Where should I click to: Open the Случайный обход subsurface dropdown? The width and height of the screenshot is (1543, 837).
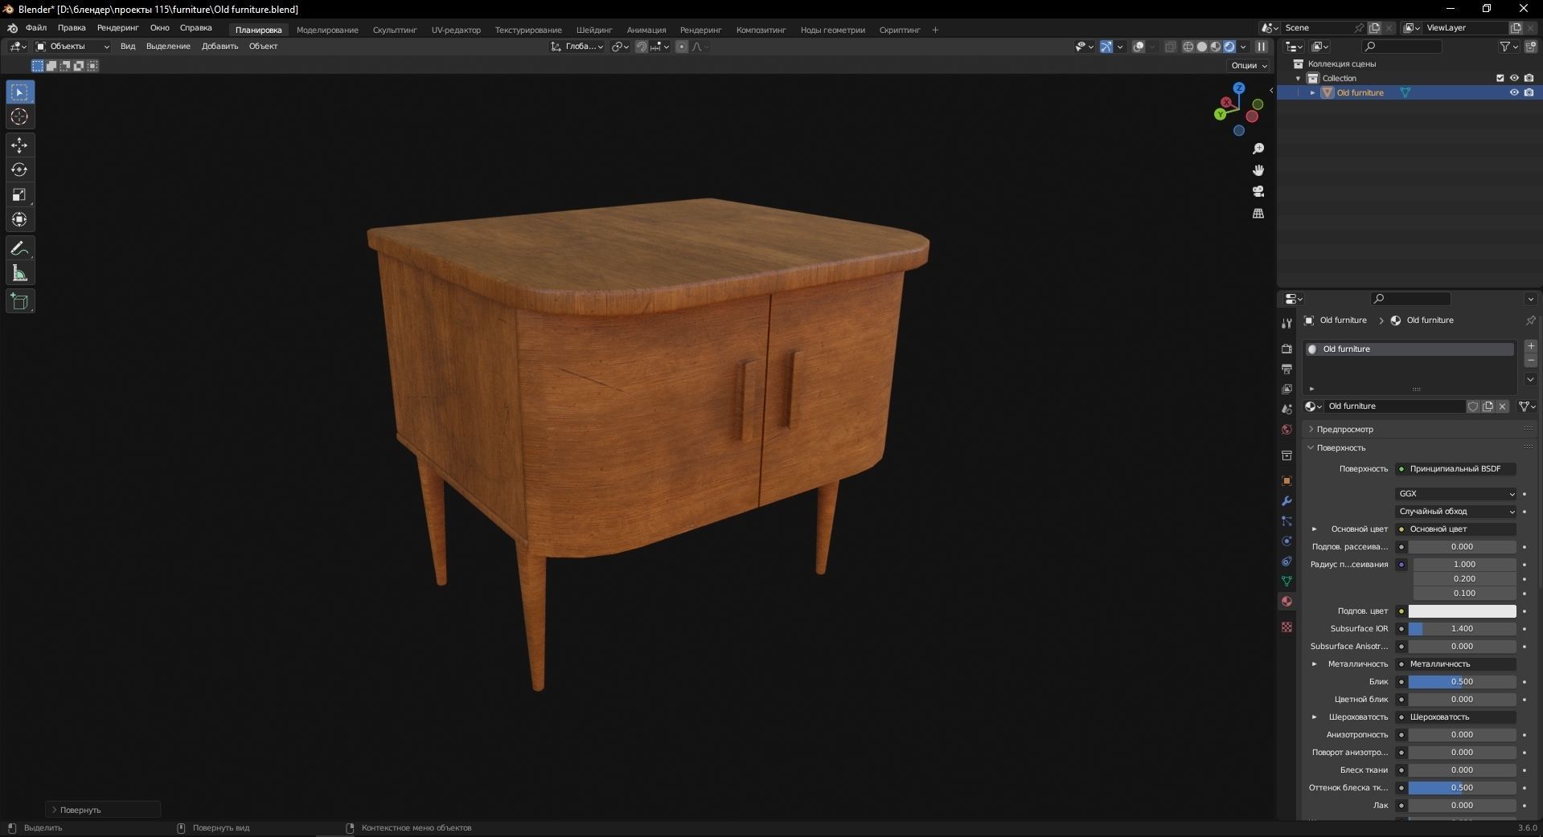[x=1455, y=512]
